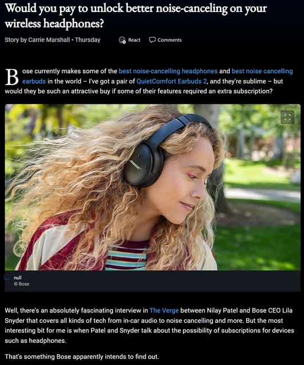Click the 'Bose apparently intends to find out' sentence
The height and width of the screenshot is (365, 304).
tap(82, 356)
